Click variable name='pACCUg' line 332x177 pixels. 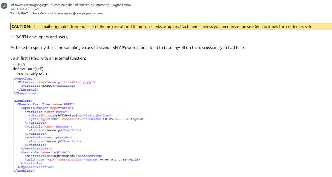click(x=48, y=127)
